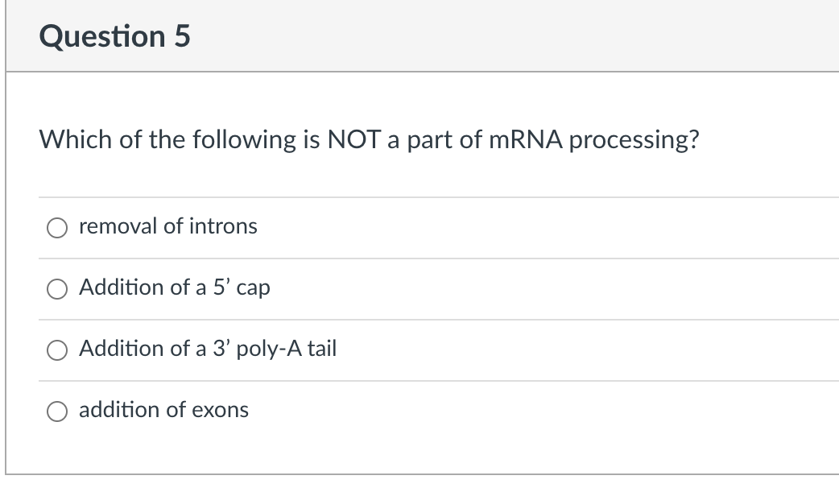The image size is (839, 488).
Task: Click the word 'cap' in the second option
Action: [254, 289]
